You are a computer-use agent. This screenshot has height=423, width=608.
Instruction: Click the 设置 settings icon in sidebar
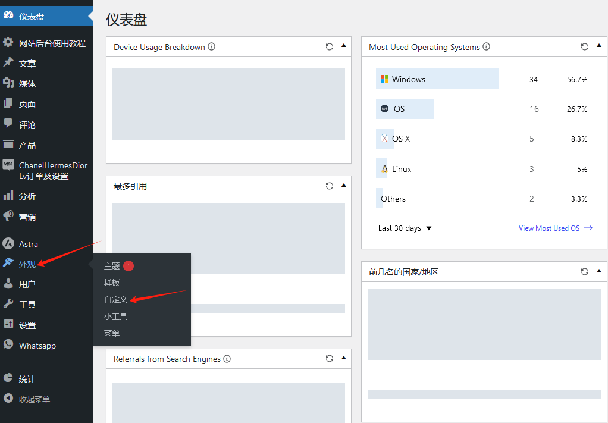point(8,325)
